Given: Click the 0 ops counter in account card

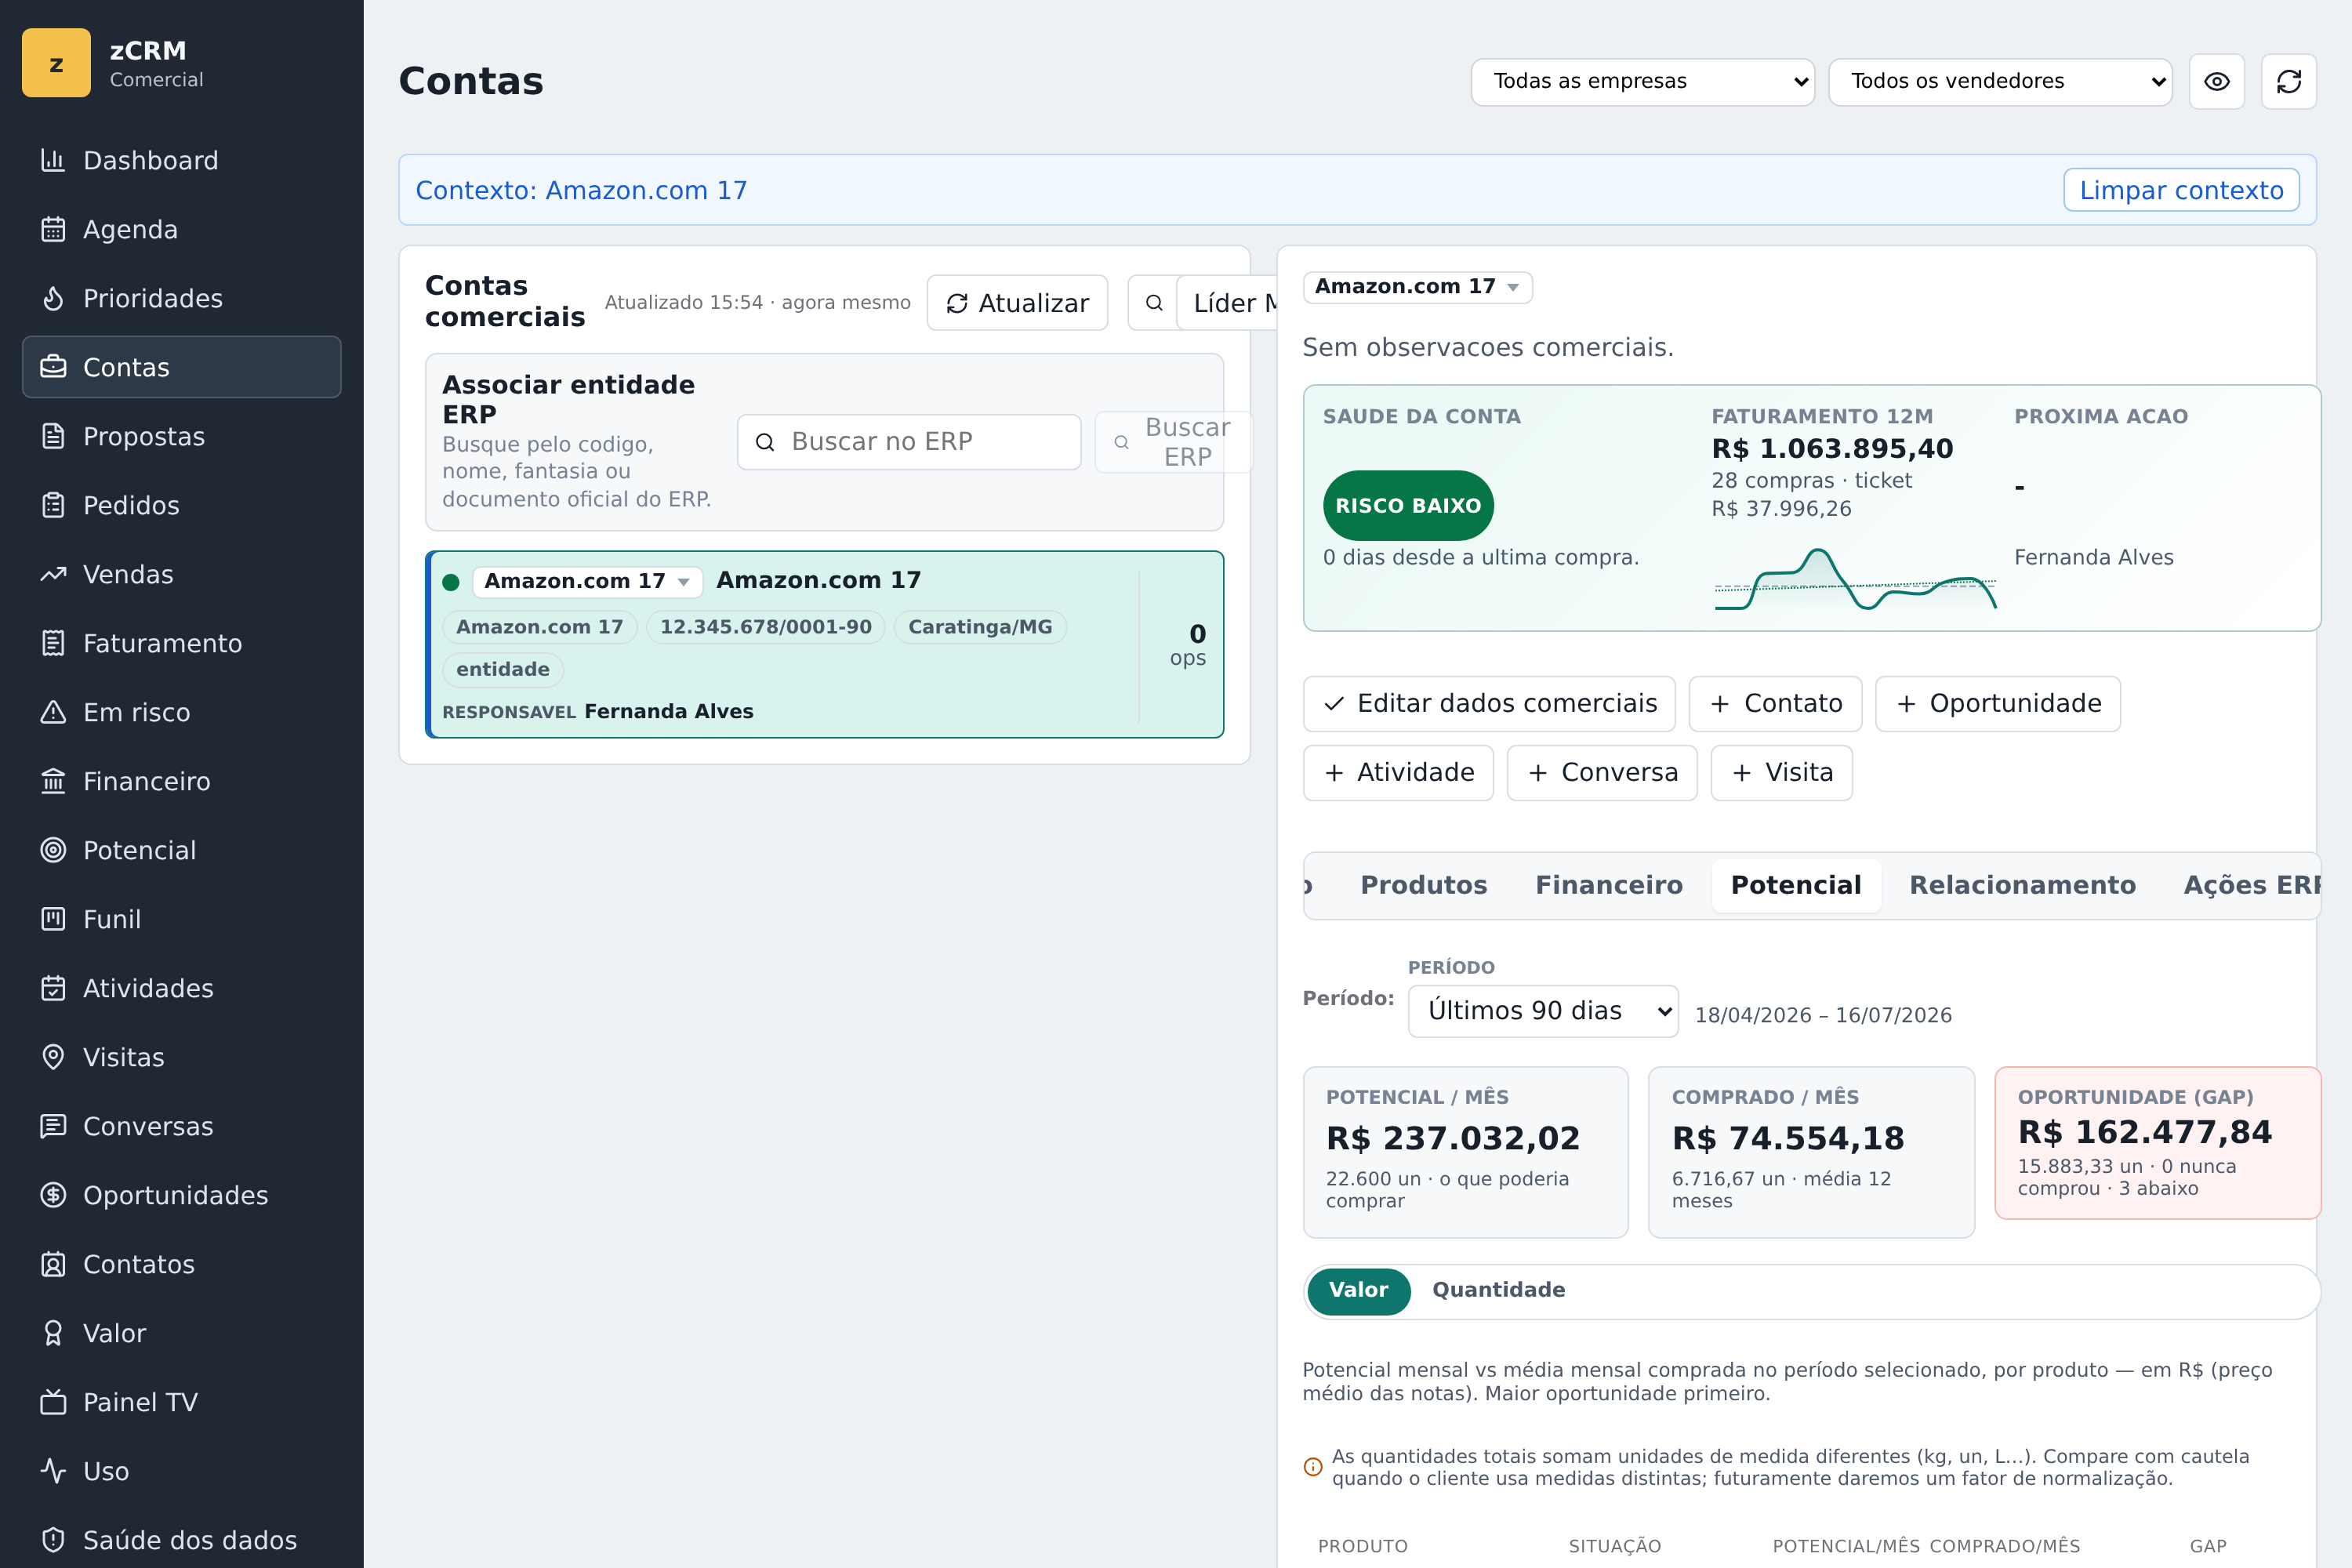Looking at the screenshot, I should pos(1187,645).
